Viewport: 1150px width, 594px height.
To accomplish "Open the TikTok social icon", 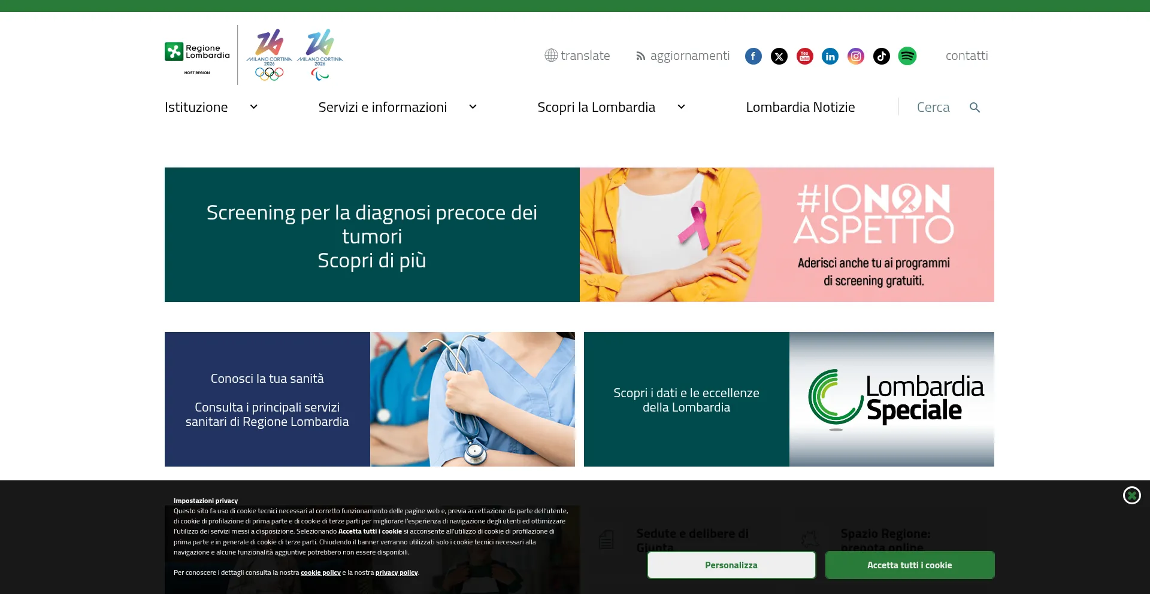I will click(x=882, y=56).
